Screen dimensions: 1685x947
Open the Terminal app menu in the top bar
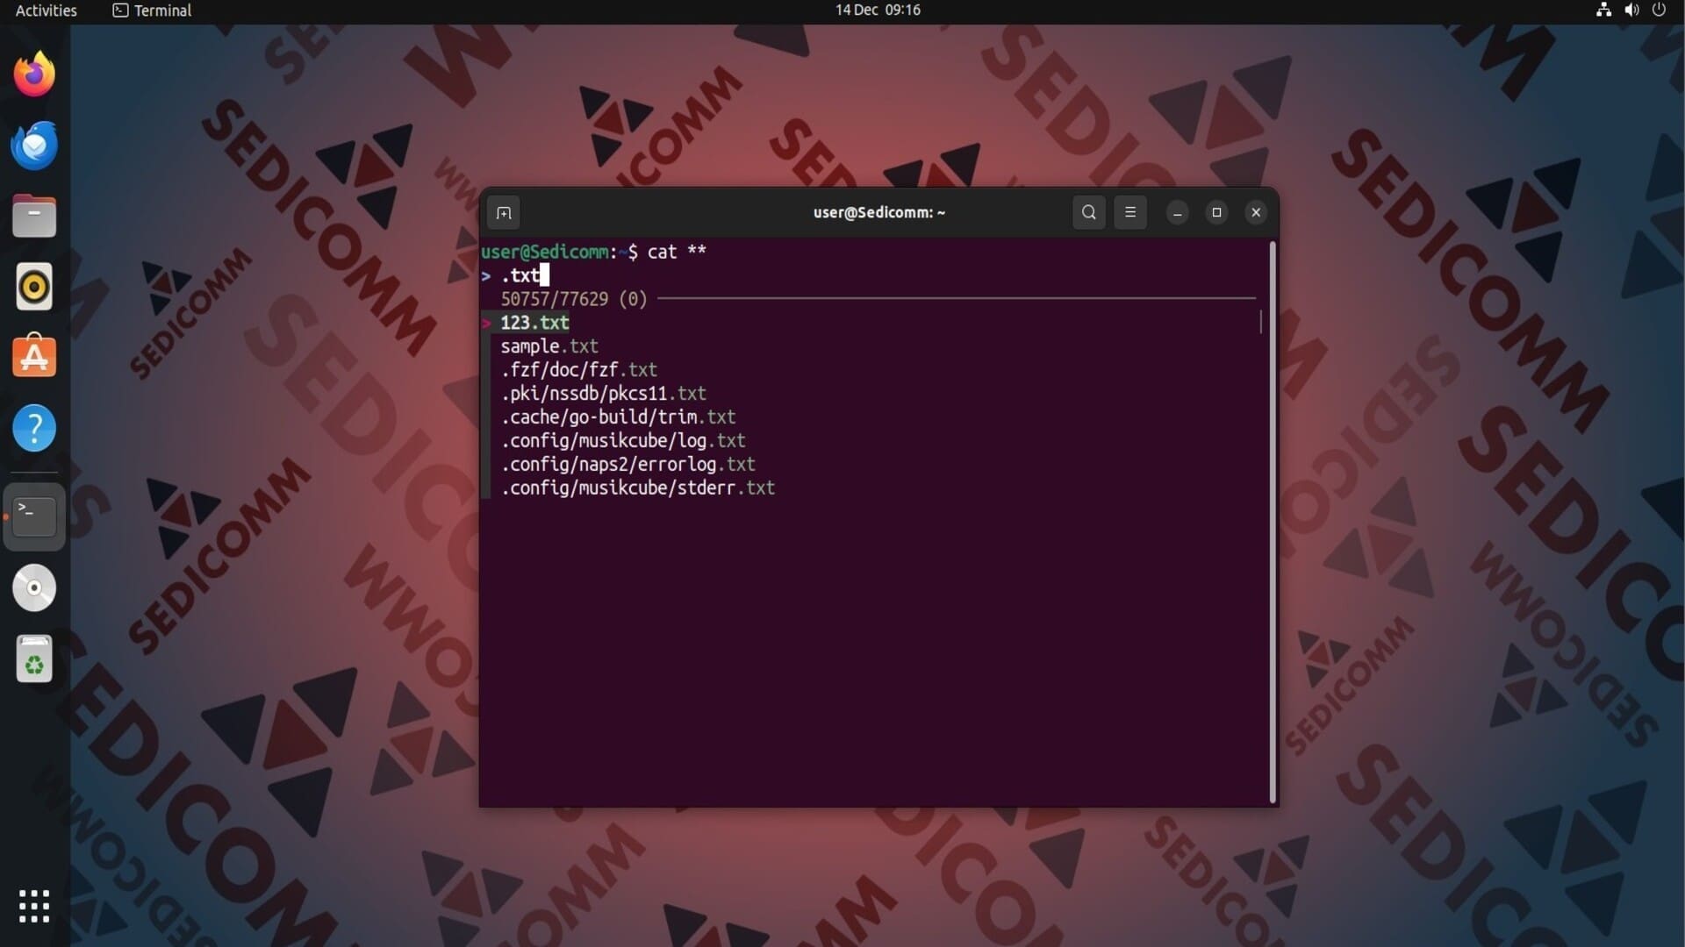(x=153, y=11)
